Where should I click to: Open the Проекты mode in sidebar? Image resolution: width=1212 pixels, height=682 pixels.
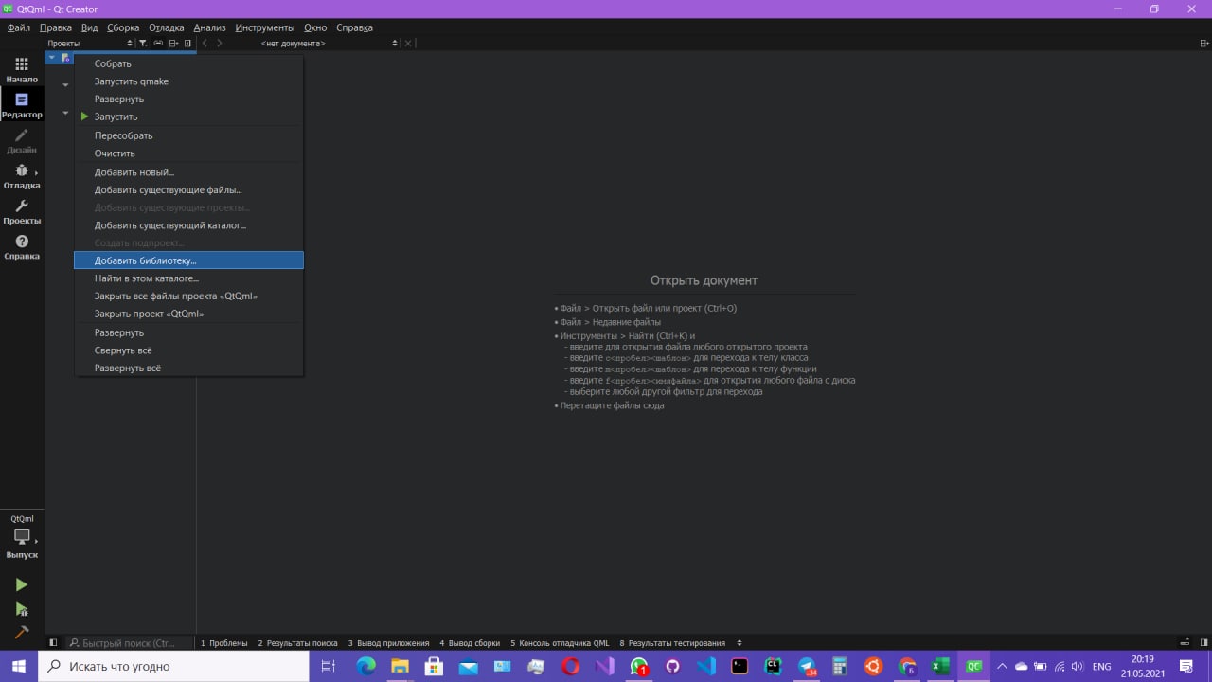pos(22,210)
